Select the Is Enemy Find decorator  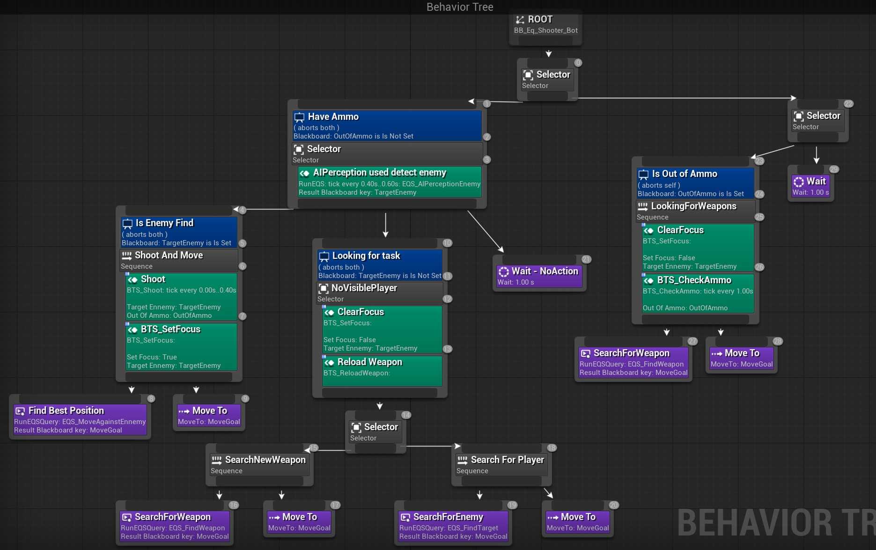(179, 232)
